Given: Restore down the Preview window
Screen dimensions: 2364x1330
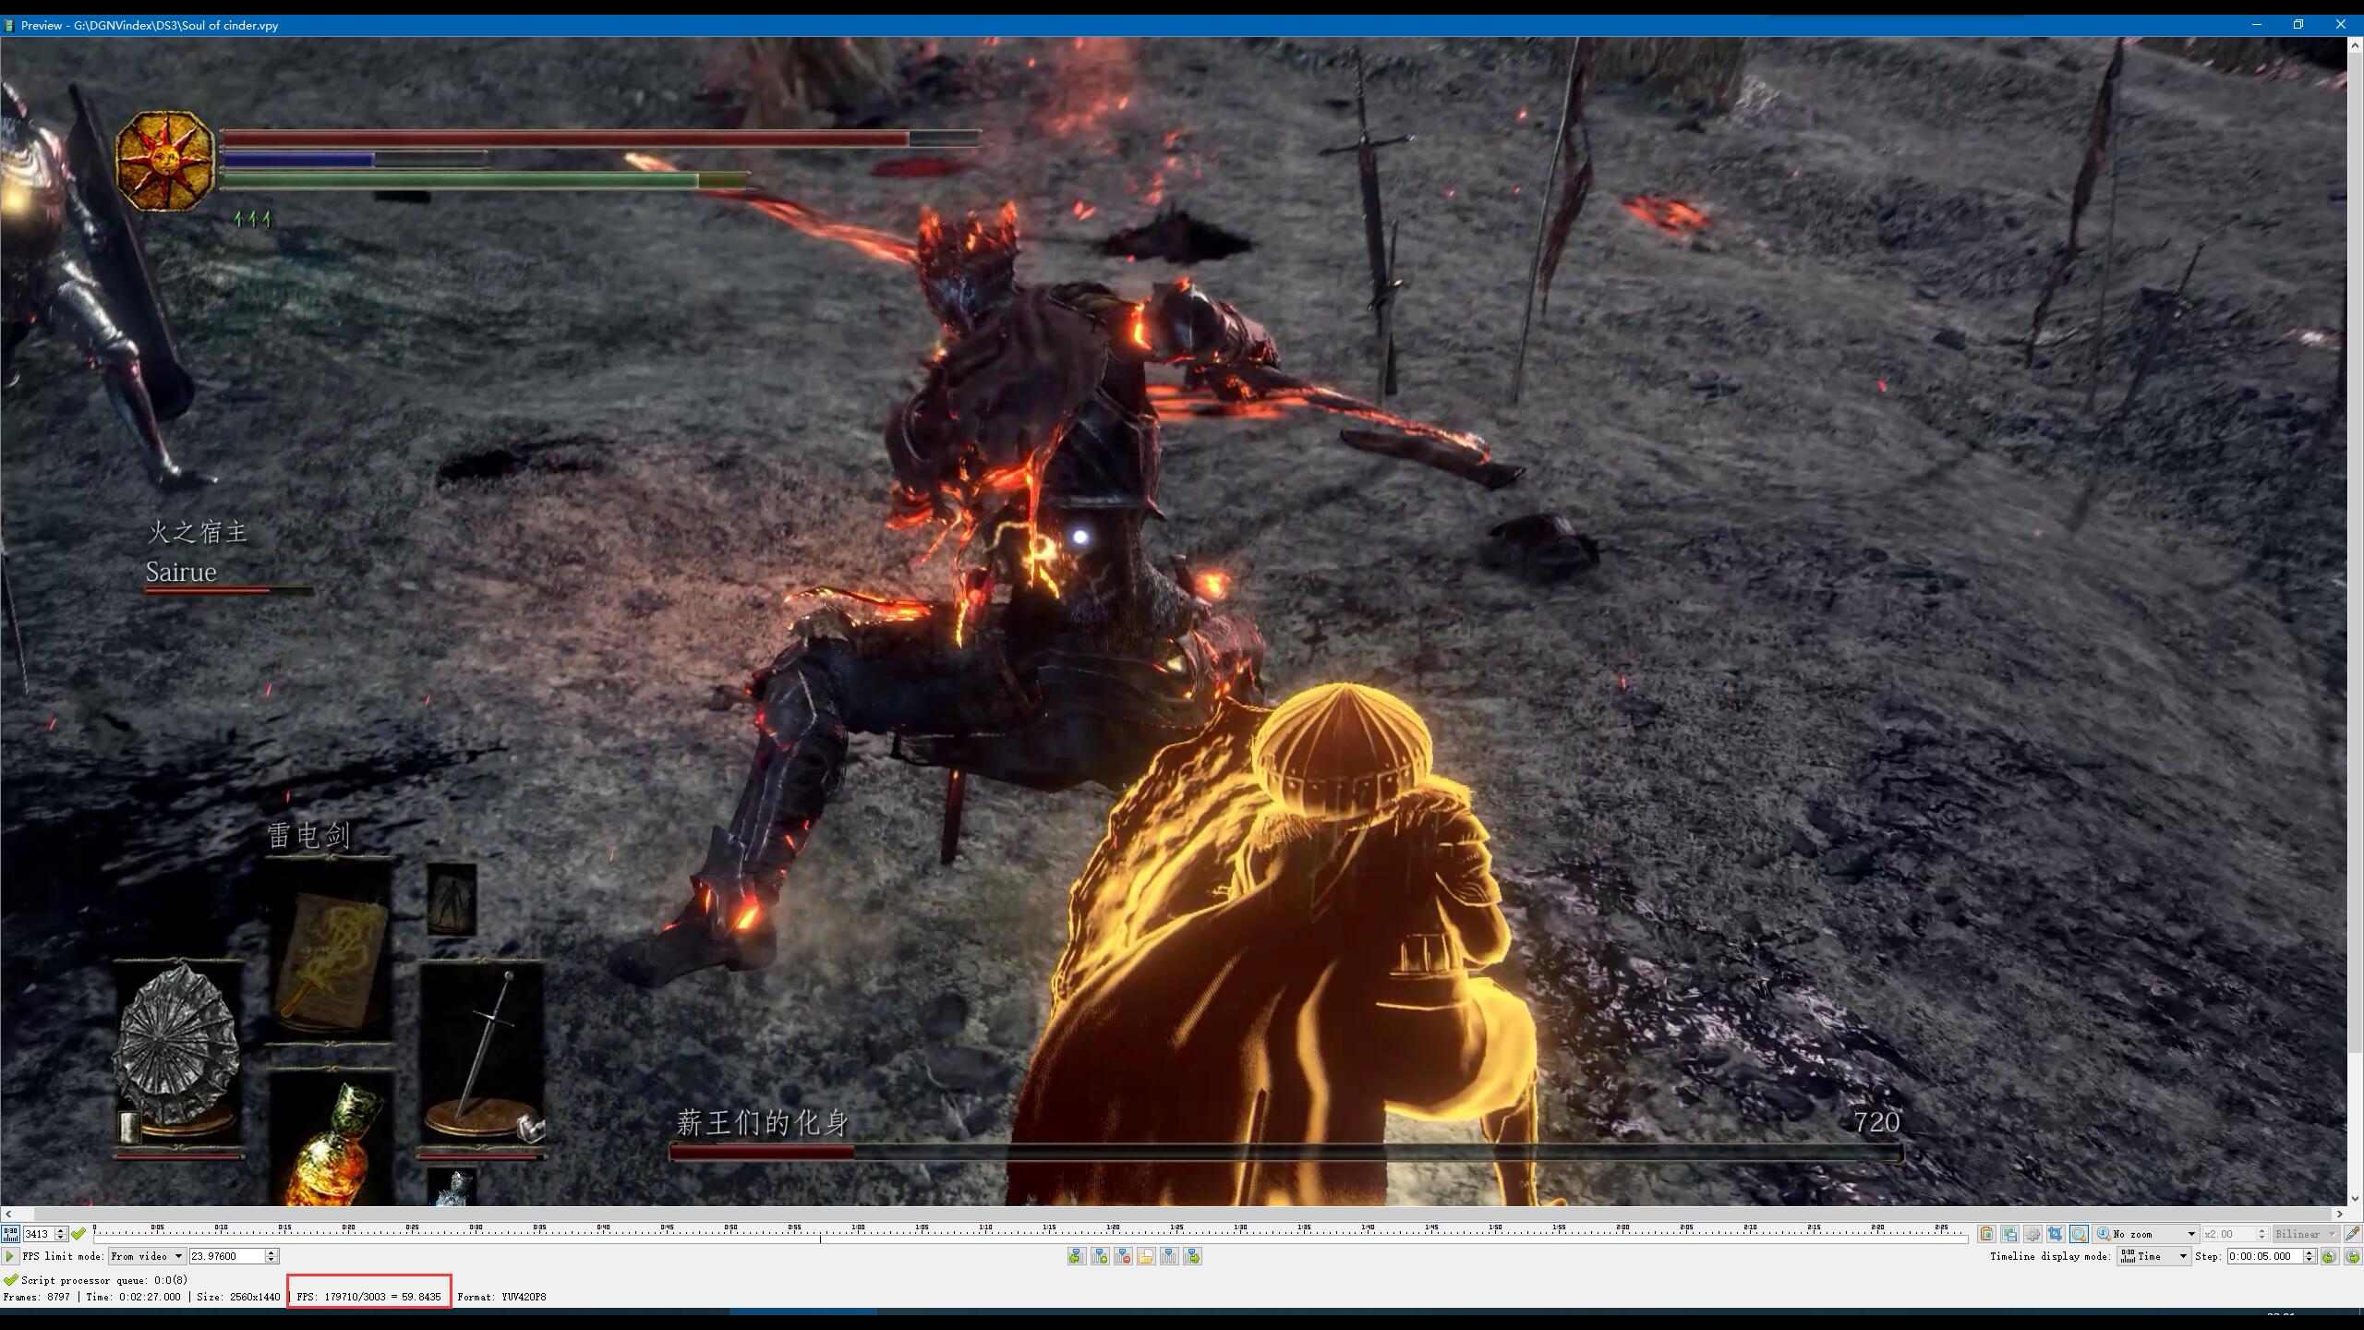Looking at the screenshot, I should click(x=2298, y=25).
